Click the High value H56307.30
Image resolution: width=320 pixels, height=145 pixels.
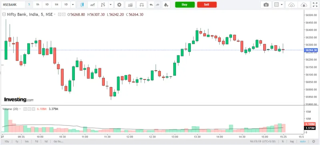96,14
